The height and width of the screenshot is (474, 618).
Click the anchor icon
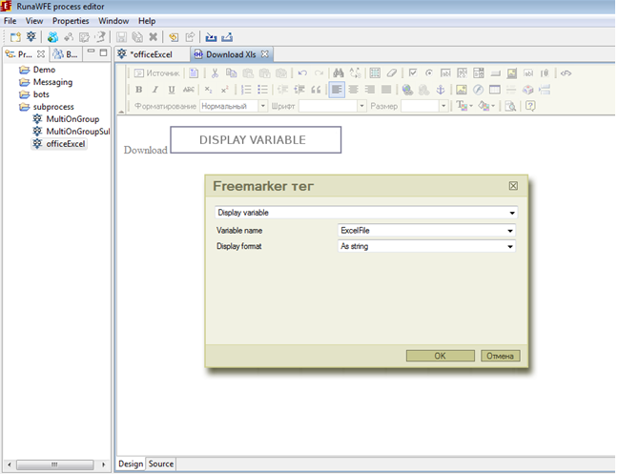pyautogui.click(x=441, y=90)
